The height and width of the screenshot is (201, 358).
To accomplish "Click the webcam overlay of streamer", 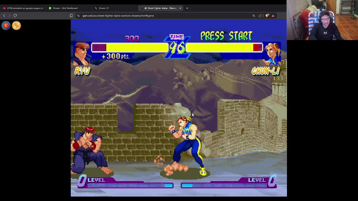I will point(322,20).
